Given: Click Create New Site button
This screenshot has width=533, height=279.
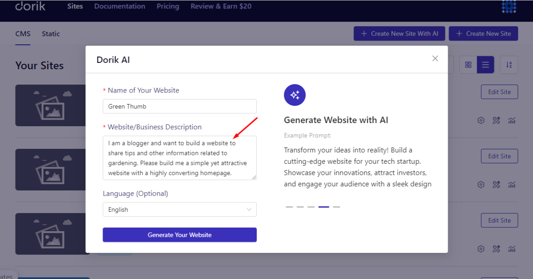Looking at the screenshot, I should (x=483, y=34).
